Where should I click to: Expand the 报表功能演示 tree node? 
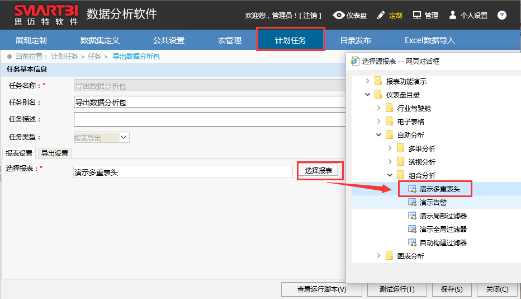tap(367, 81)
